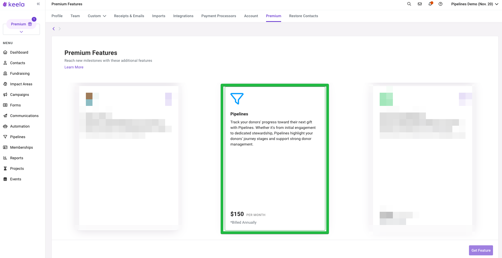This screenshot has height=258, width=502.
Task: Click the Premium badge button in the sidebar
Action: 21,24
